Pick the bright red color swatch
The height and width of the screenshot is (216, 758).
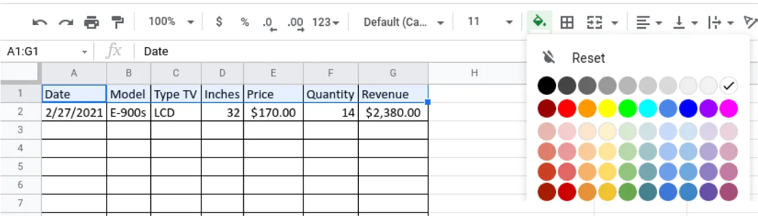(567, 108)
